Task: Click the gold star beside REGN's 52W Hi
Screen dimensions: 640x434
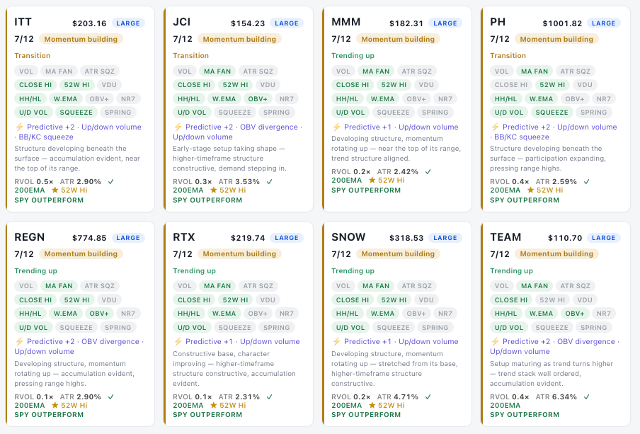Action: coord(55,406)
